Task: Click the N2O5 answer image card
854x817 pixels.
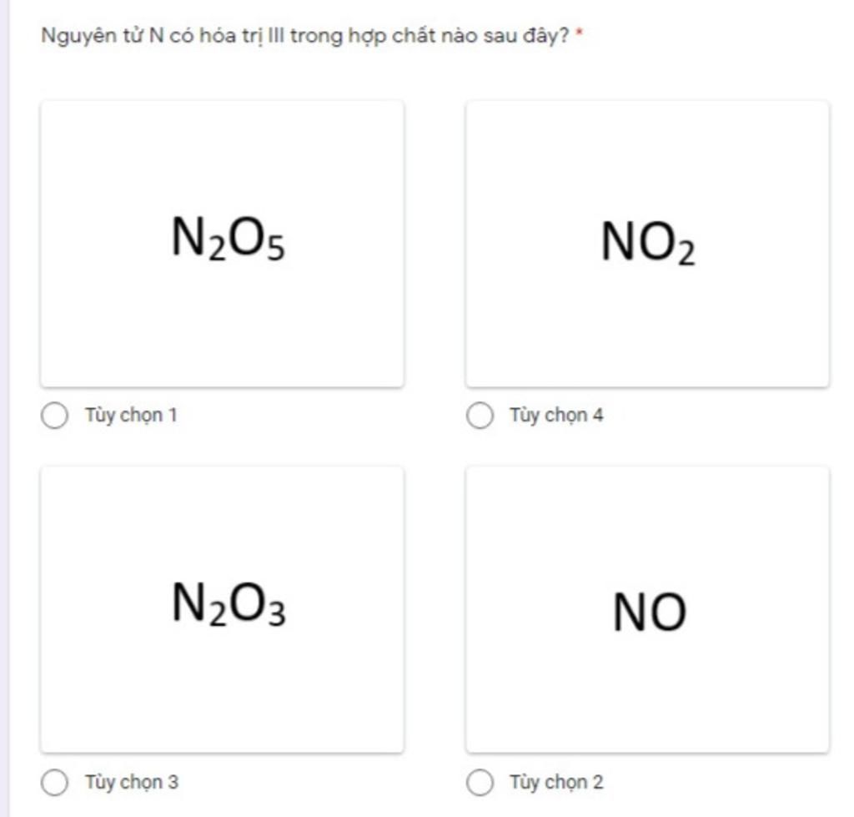Action: click(x=222, y=245)
